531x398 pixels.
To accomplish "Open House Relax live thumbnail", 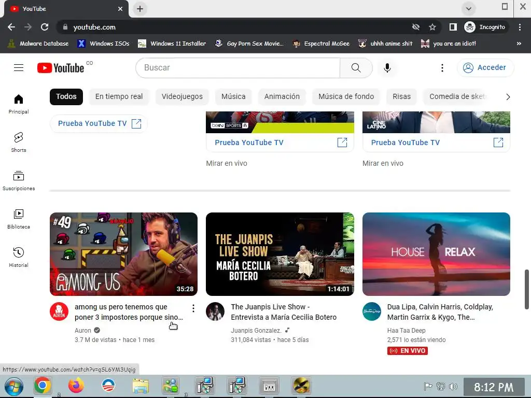I will (x=436, y=254).
